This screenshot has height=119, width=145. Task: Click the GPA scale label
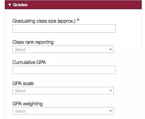coord(23,83)
